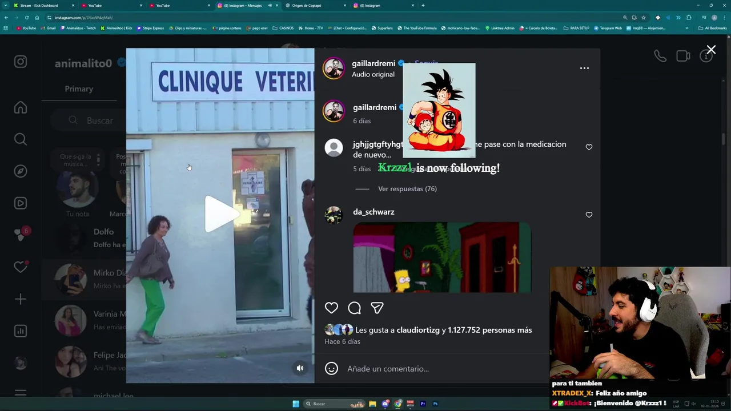
Task: Bookmark this page with the star icon
Action: (644, 18)
